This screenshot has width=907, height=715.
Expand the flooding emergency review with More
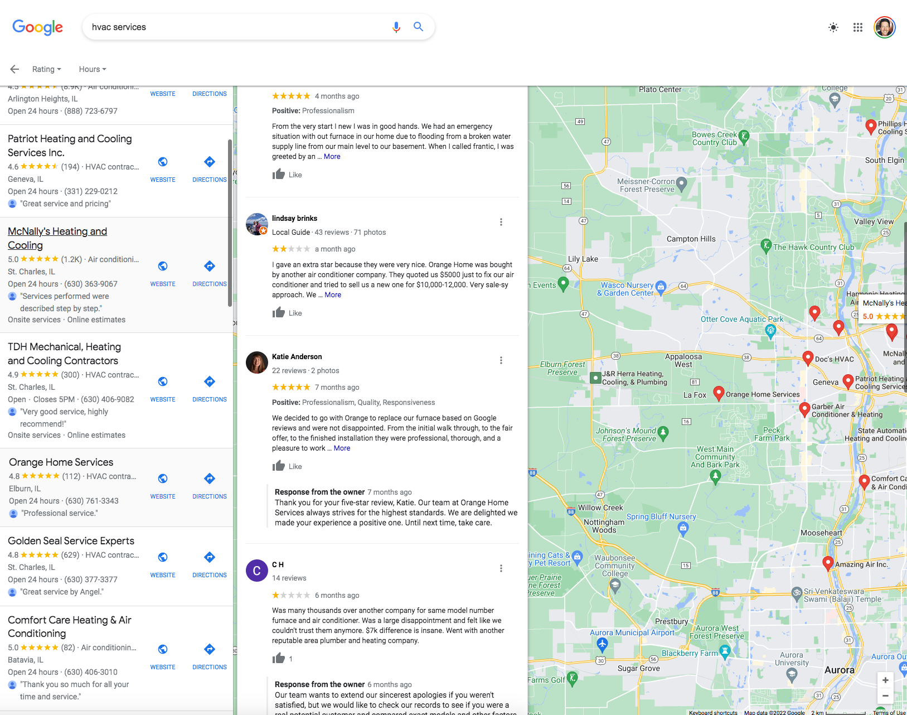click(x=332, y=157)
